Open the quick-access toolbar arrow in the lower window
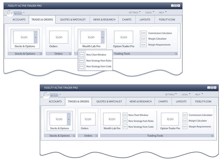Image resolution: width=222 pixels, height=161 pixels. click(x=60, y=95)
